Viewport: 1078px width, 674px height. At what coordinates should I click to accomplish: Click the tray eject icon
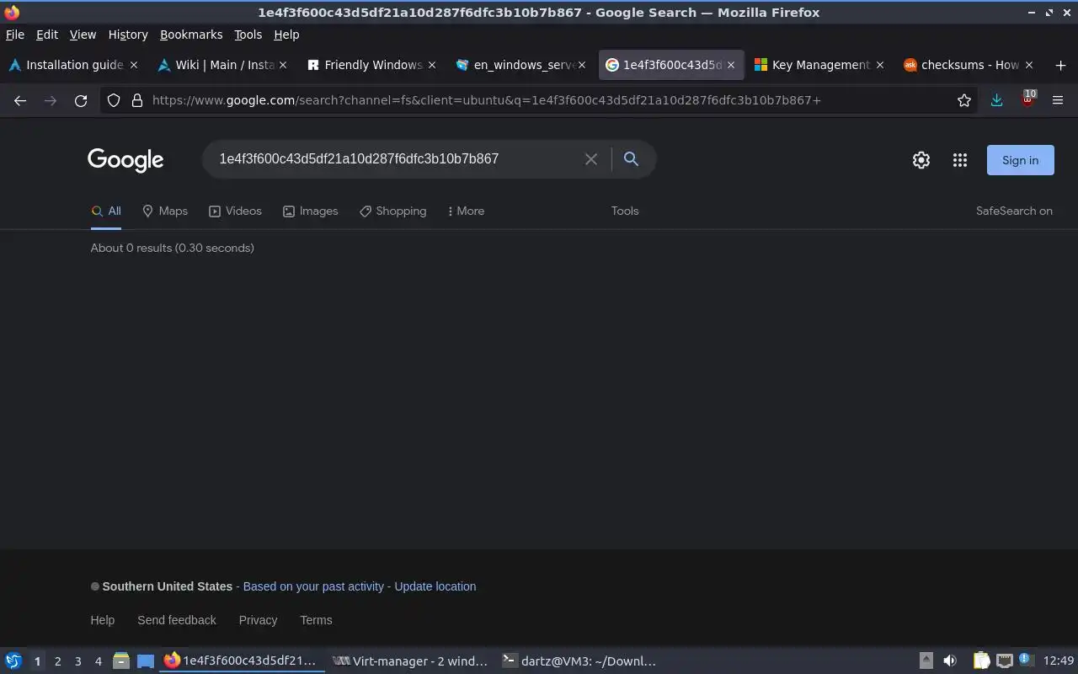926,661
